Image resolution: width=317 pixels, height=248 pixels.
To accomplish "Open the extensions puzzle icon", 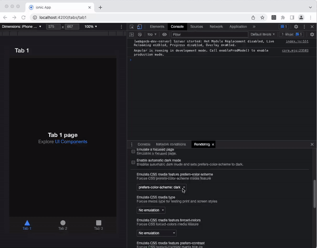I will tap(283, 17).
